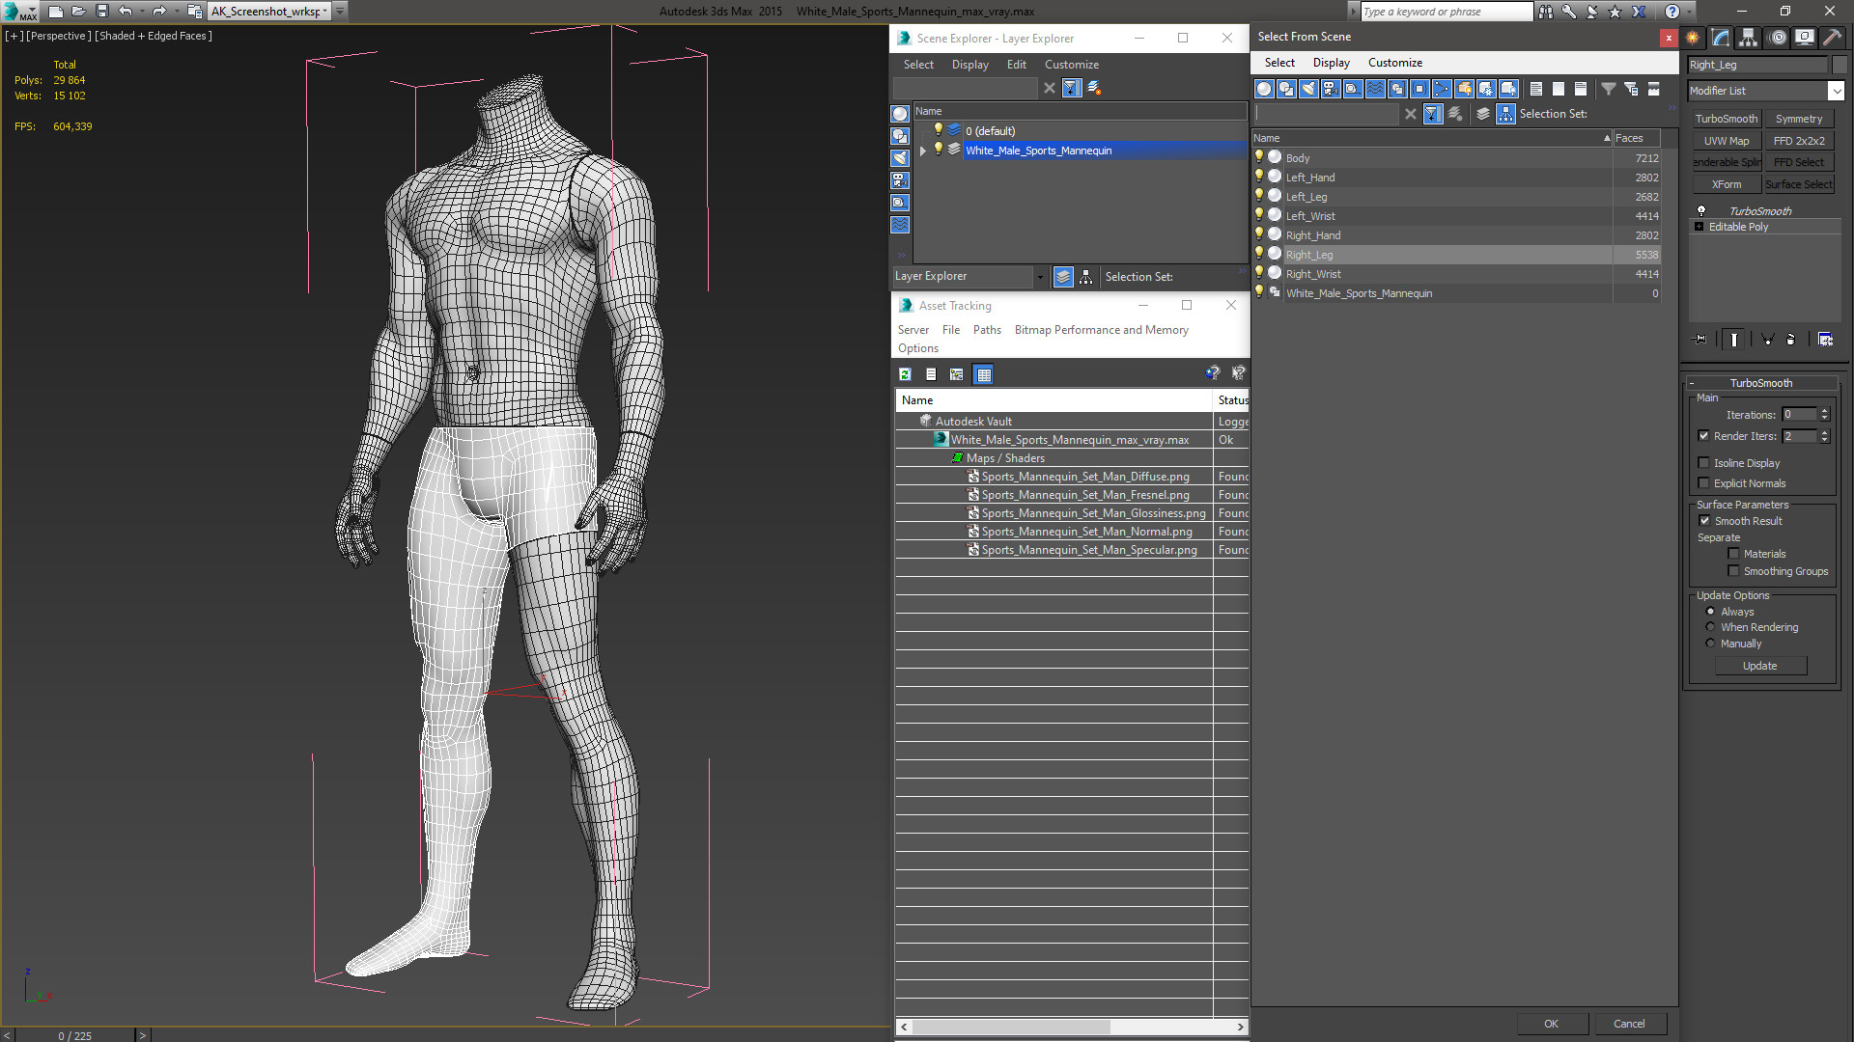Open the Layer Explorer dropdown at bottom
This screenshot has width=1854, height=1042.
pyautogui.click(x=1040, y=277)
